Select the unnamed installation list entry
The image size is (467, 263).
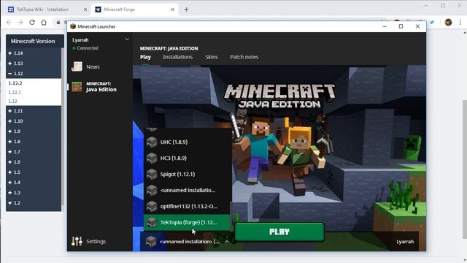187,190
